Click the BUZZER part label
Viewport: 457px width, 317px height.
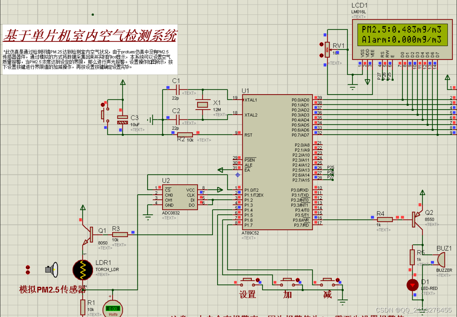pyautogui.click(x=444, y=270)
